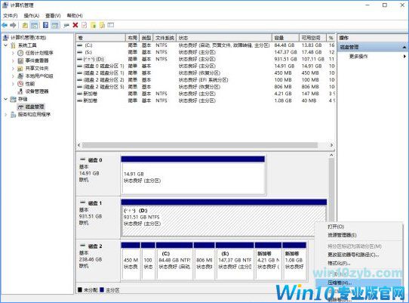Viewport: 409px width, 303px height.
Task: Select 设备管理器 in the tree
Action: (37, 91)
